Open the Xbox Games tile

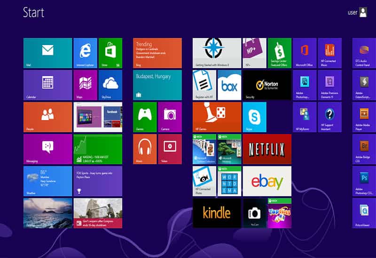(x=145, y=117)
